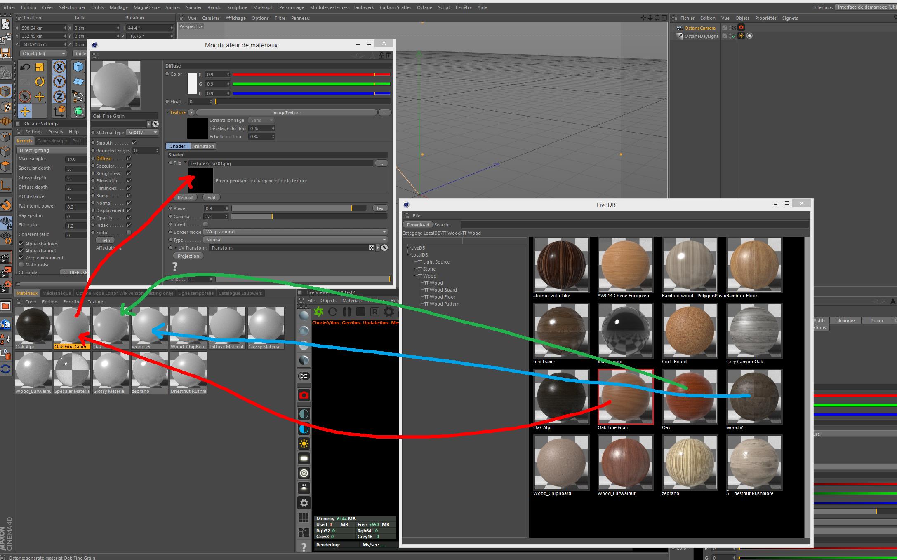Viewport: 897px width, 560px height.
Task: Open Live Viewer settings gear
Action: coord(388,312)
